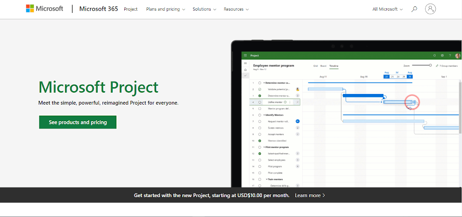This screenshot has height=217, width=462.
Task: Click See products and pricing button
Action: point(78,122)
